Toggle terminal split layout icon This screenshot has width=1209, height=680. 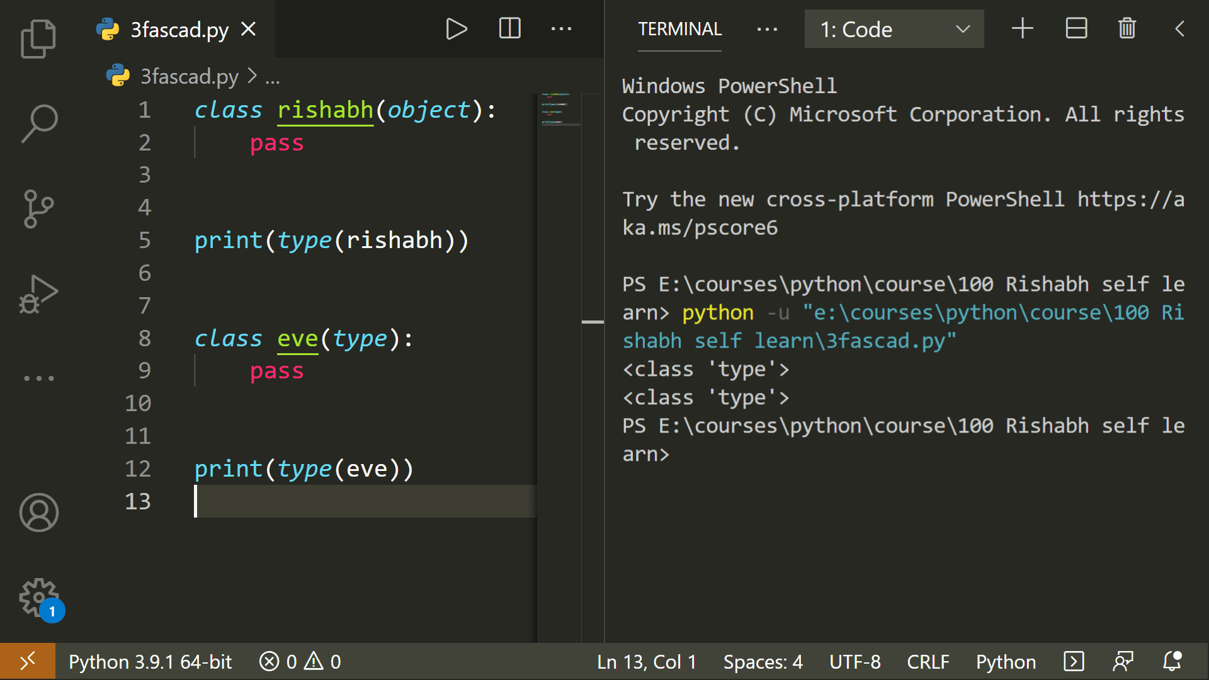pyautogui.click(x=1076, y=29)
